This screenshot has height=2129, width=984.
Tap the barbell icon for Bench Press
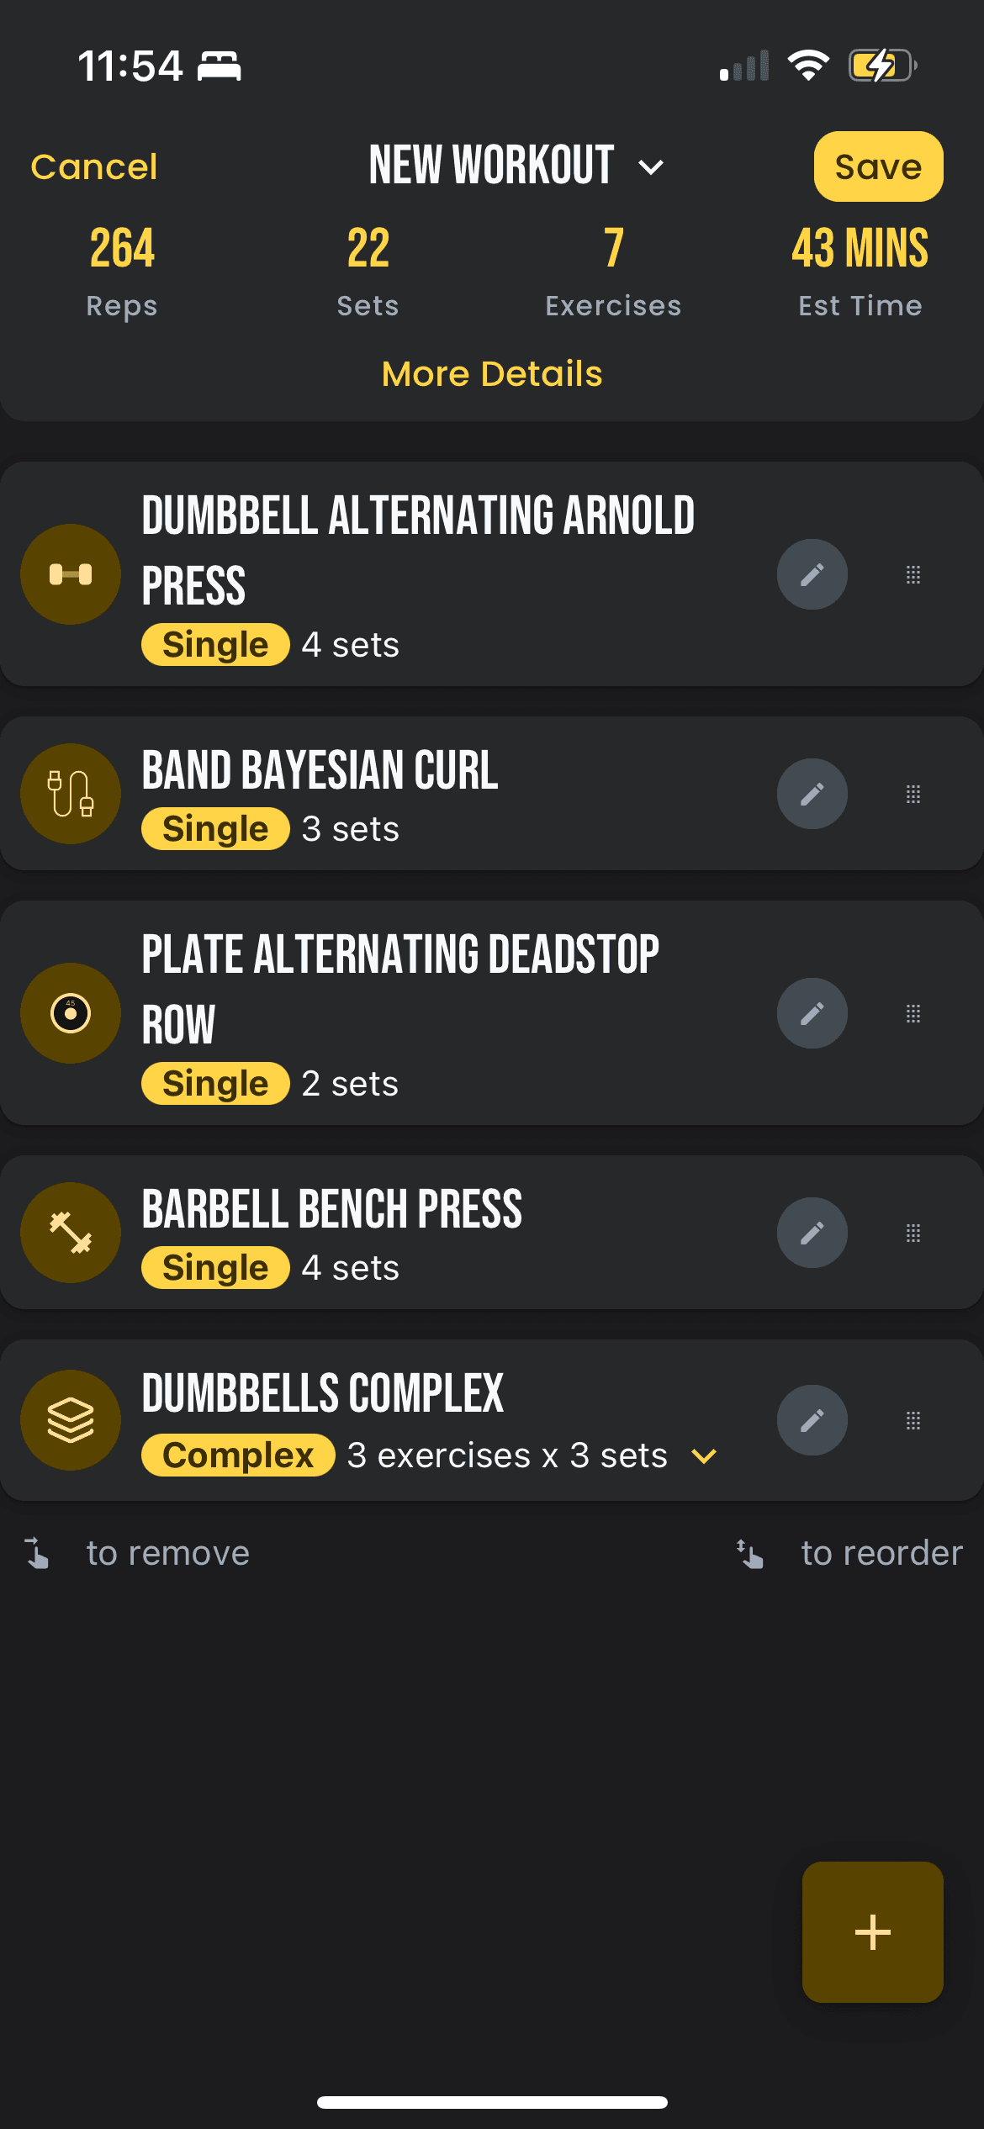point(71,1233)
